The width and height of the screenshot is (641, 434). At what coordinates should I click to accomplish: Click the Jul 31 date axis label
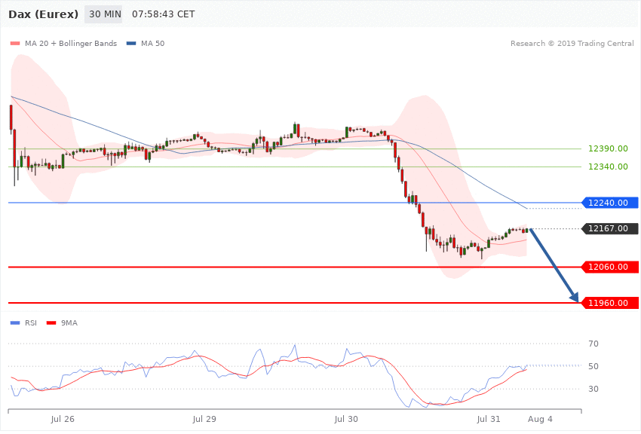(488, 419)
